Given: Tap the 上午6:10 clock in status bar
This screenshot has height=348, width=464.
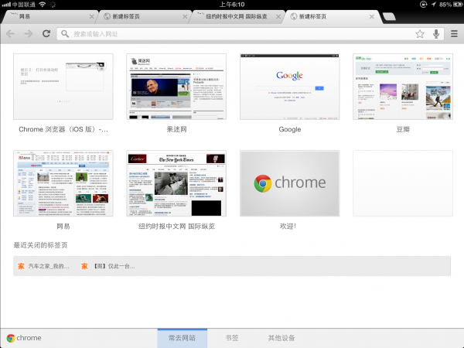Looking at the screenshot, I should pyautogui.click(x=232, y=5).
